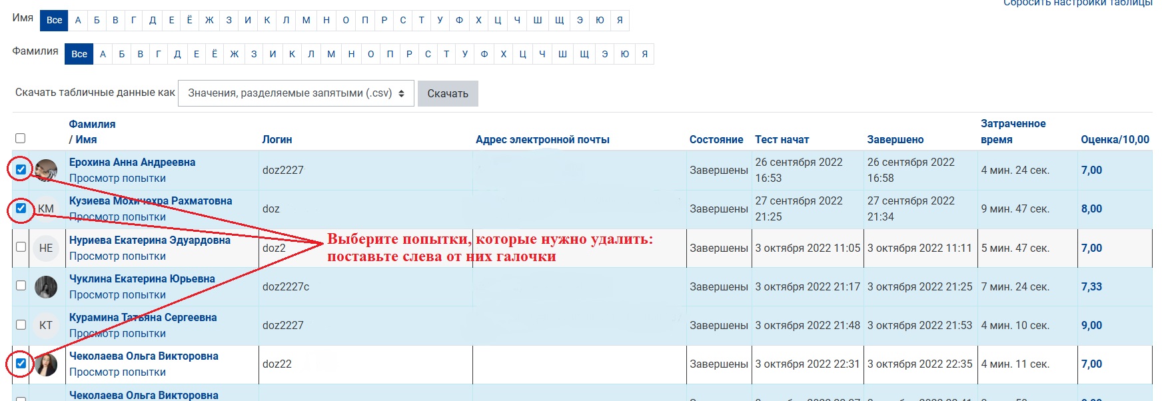
Task: Click the КТ initials avatar
Action: [x=46, y=326]
